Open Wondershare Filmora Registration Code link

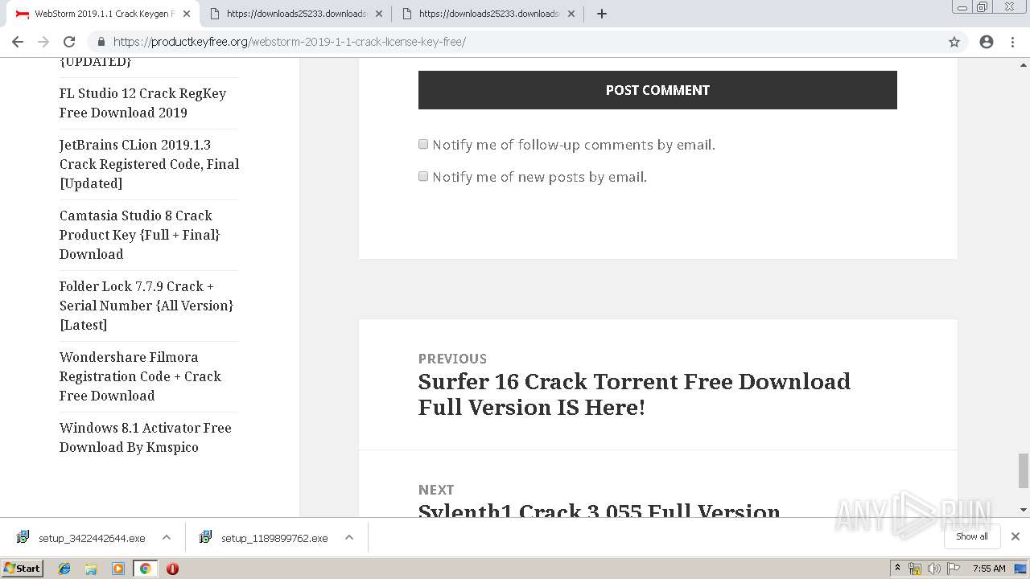[x=140, y=376]
